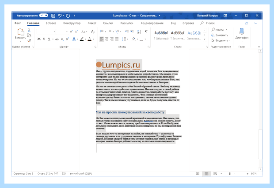
Task: Open the Выделить dropdown
Action: pos(221,40)
